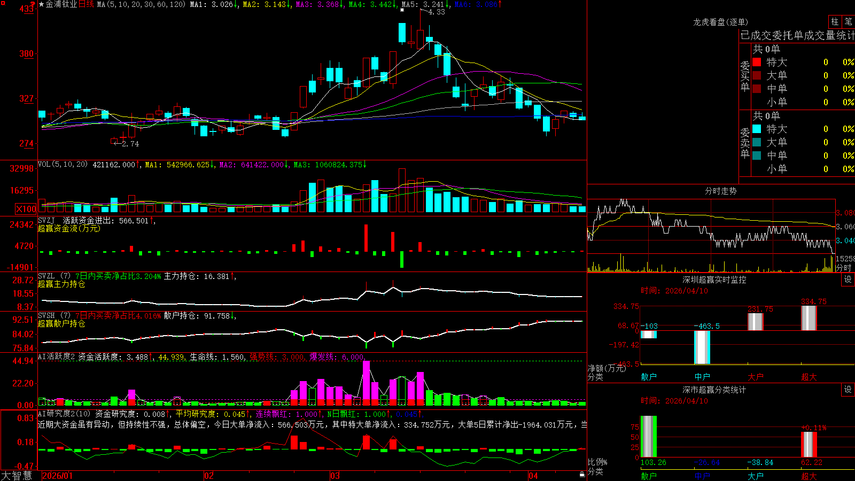Image resolution: width=855 pixels, height=481 pixels.
Task: Open 设 settings for 深市超赢分类统计
Action: click(848, 390)
